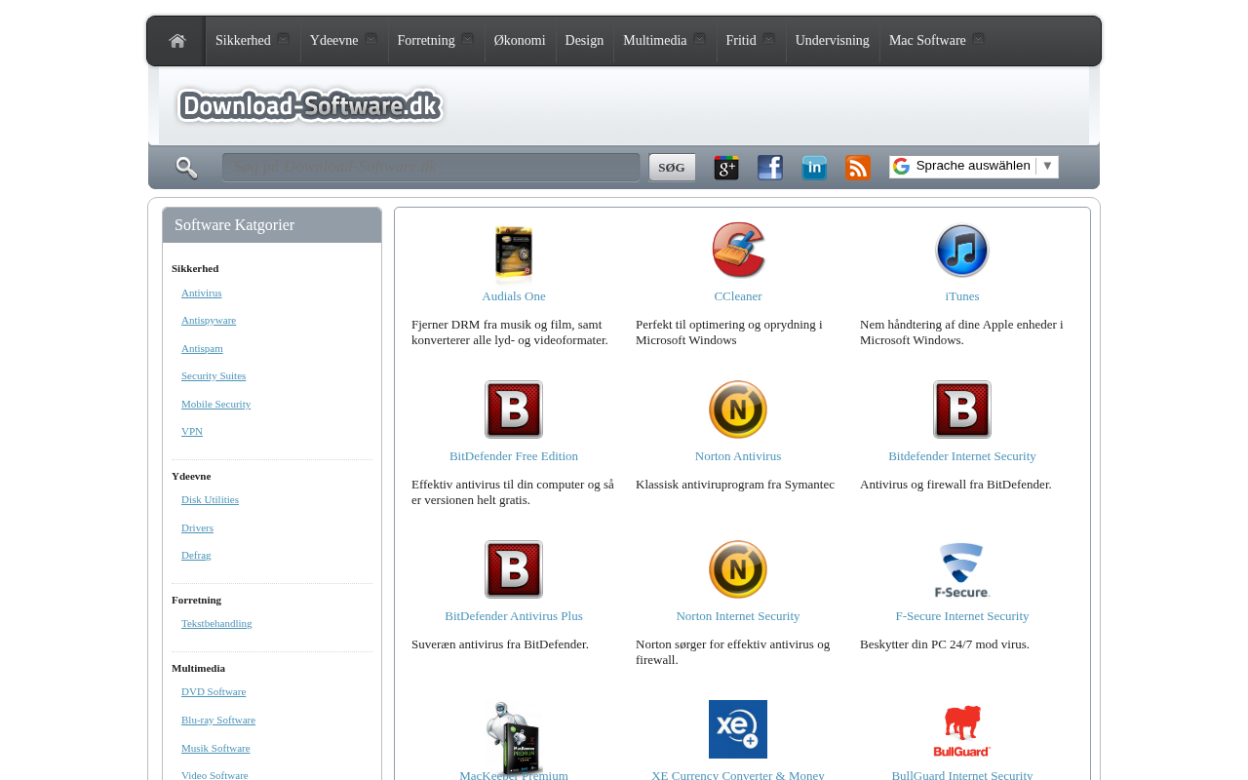The height and width of the screenshot is (780, 1248).
Task: Open the Antispyware category link
Action: 209,321
